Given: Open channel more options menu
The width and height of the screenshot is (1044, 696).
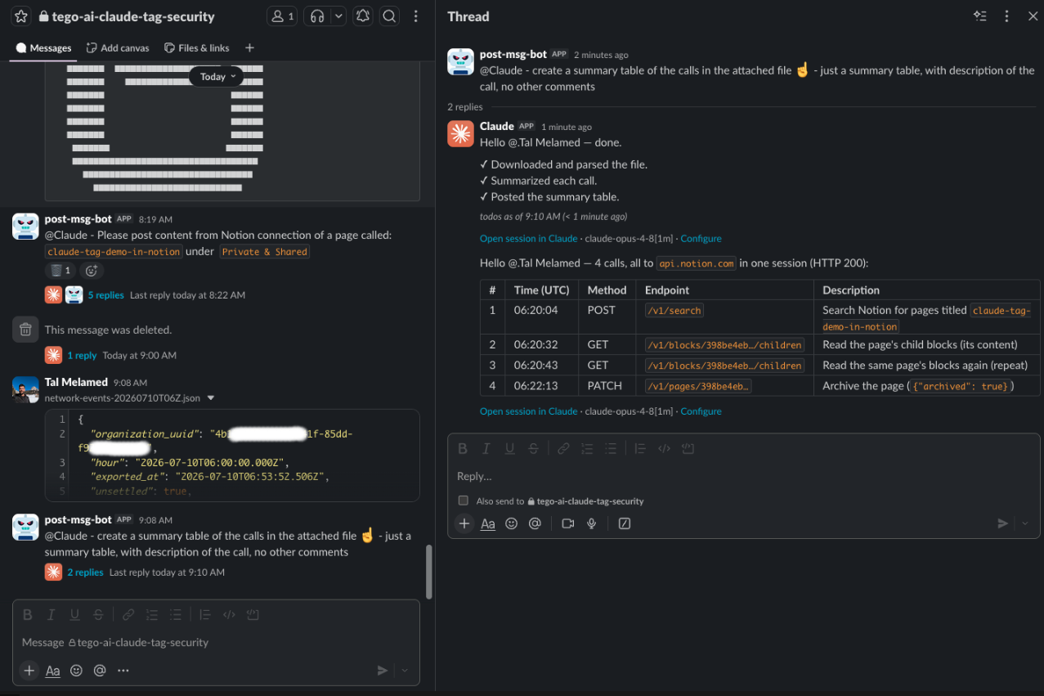Looking at the screenshot, I should [416, 16].
